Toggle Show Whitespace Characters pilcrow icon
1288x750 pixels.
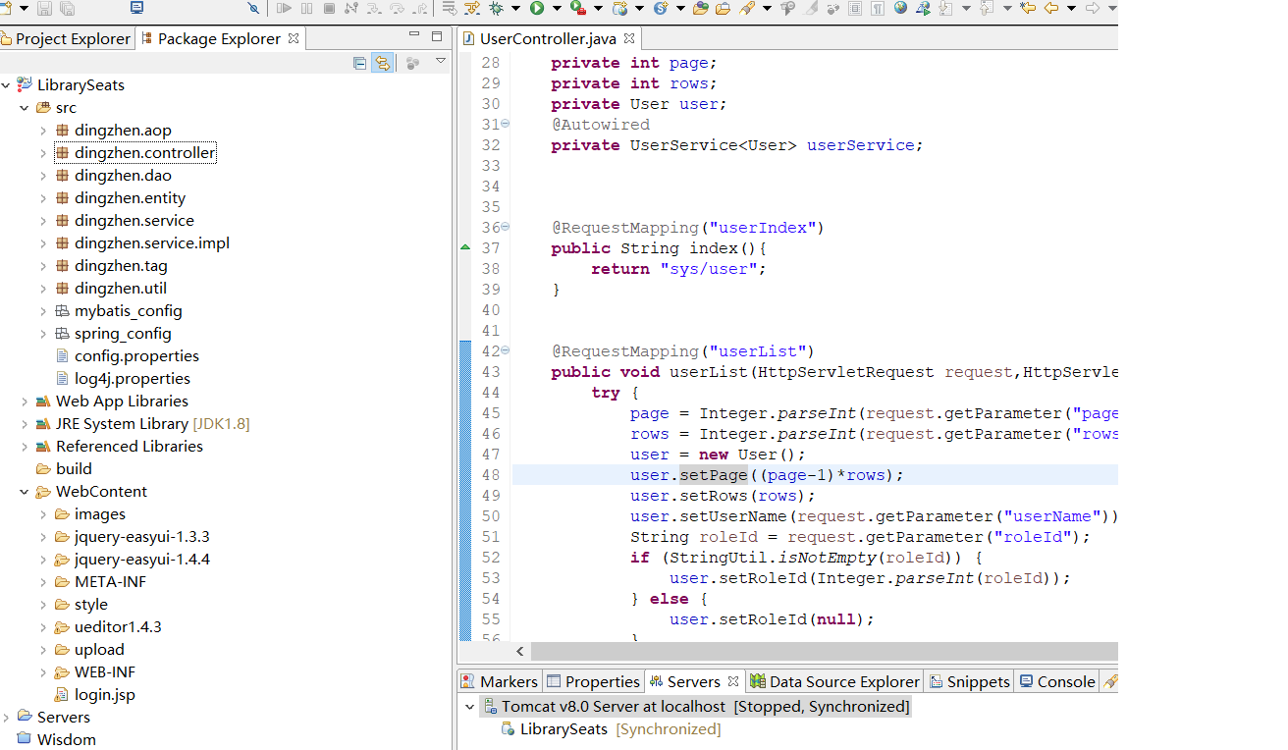coord(877,8)
